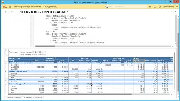
Task: Open settings lines icon next to Администратор
Action: pos(177,7)
